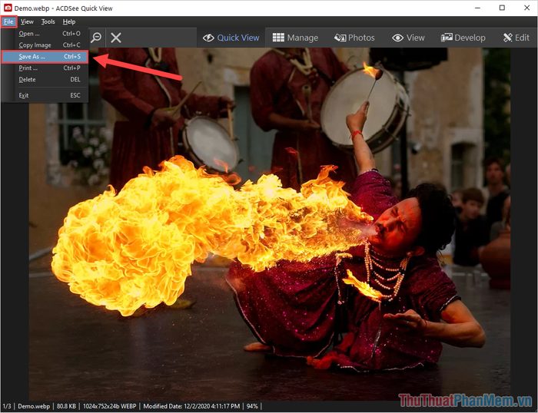538x413 pixels.
Task: Click the X delete toolbar icon
Action: [x=116, y=38]
